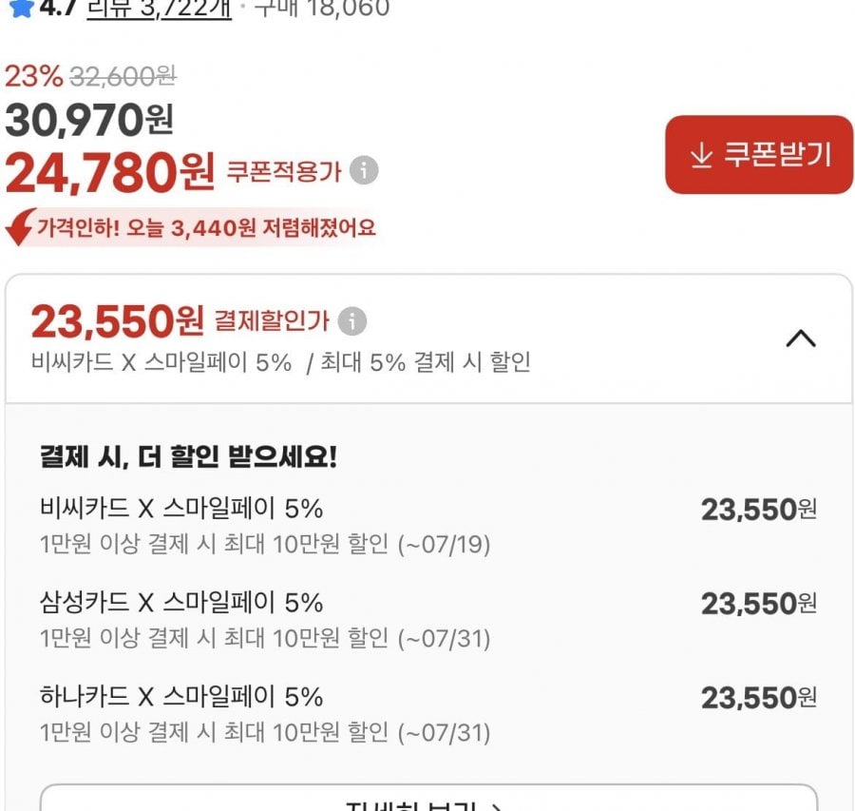Click the blue star rating icon
This screenshot has height=811, width=855.
coord(21,8)
